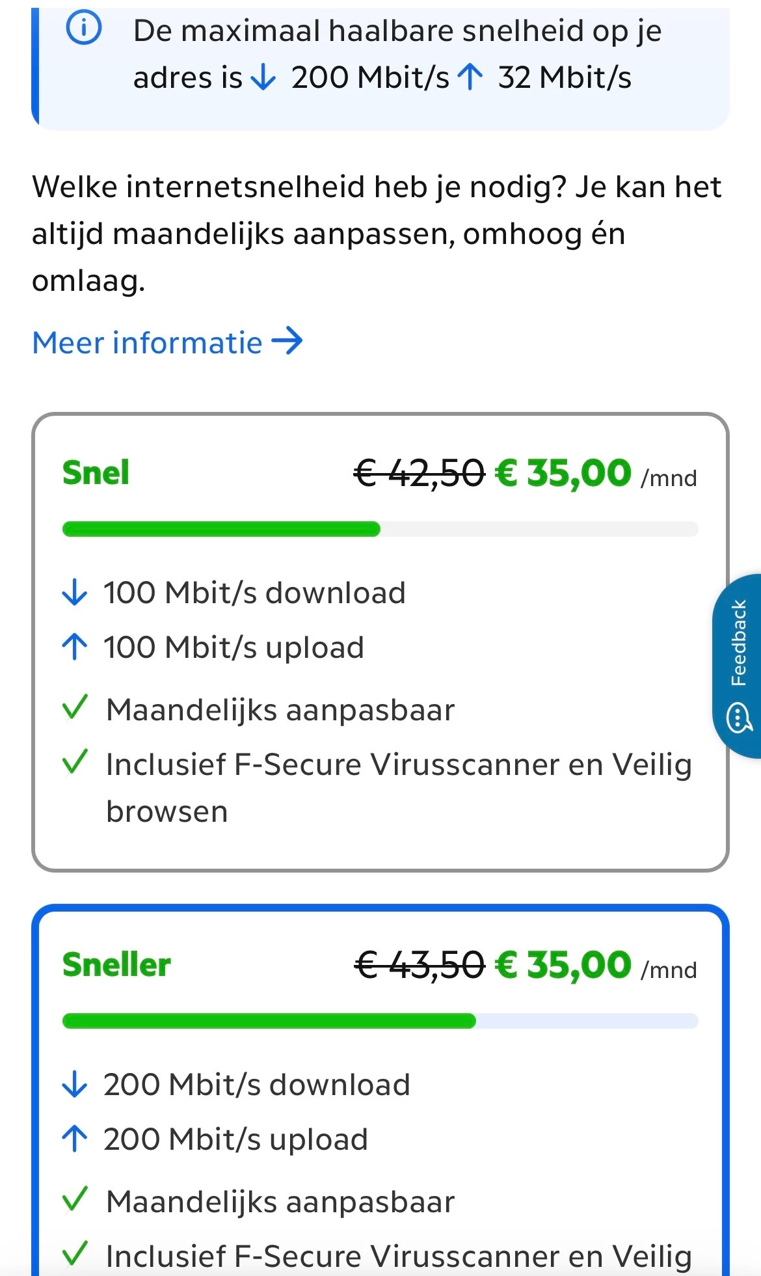Click the Feedback chat bubble icon

point(738,718)
